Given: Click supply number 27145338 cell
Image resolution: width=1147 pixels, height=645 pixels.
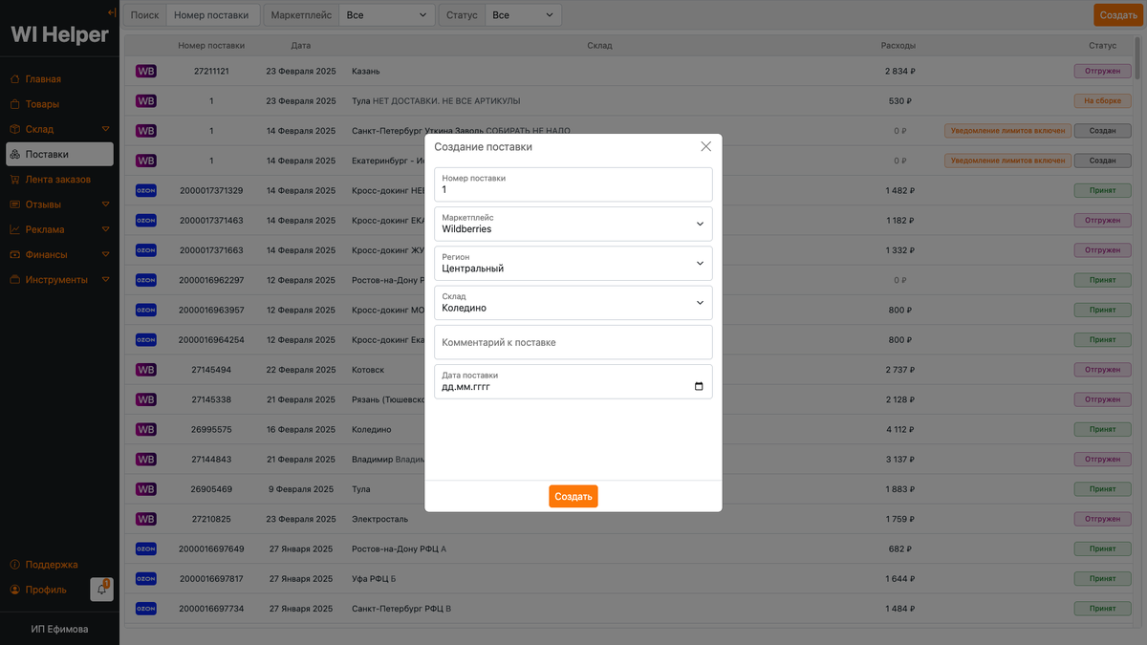Looking at the screenshot, I should coord(211,399).
